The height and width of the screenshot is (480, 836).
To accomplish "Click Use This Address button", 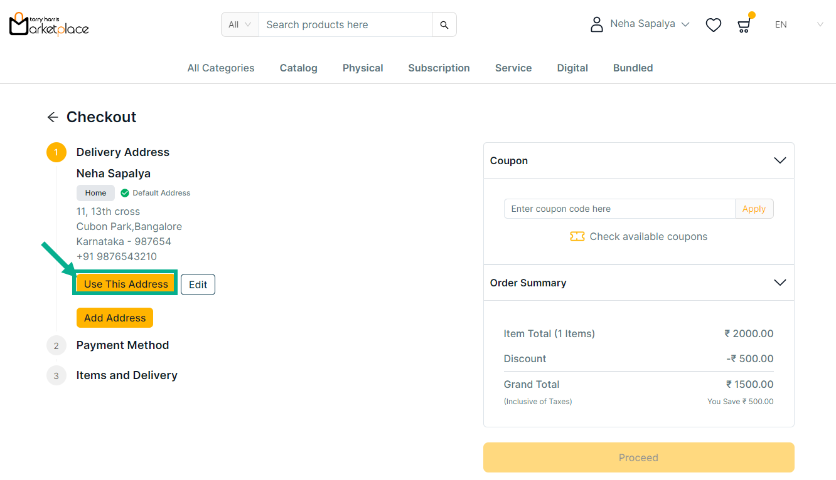I will [x=126, y=284].
